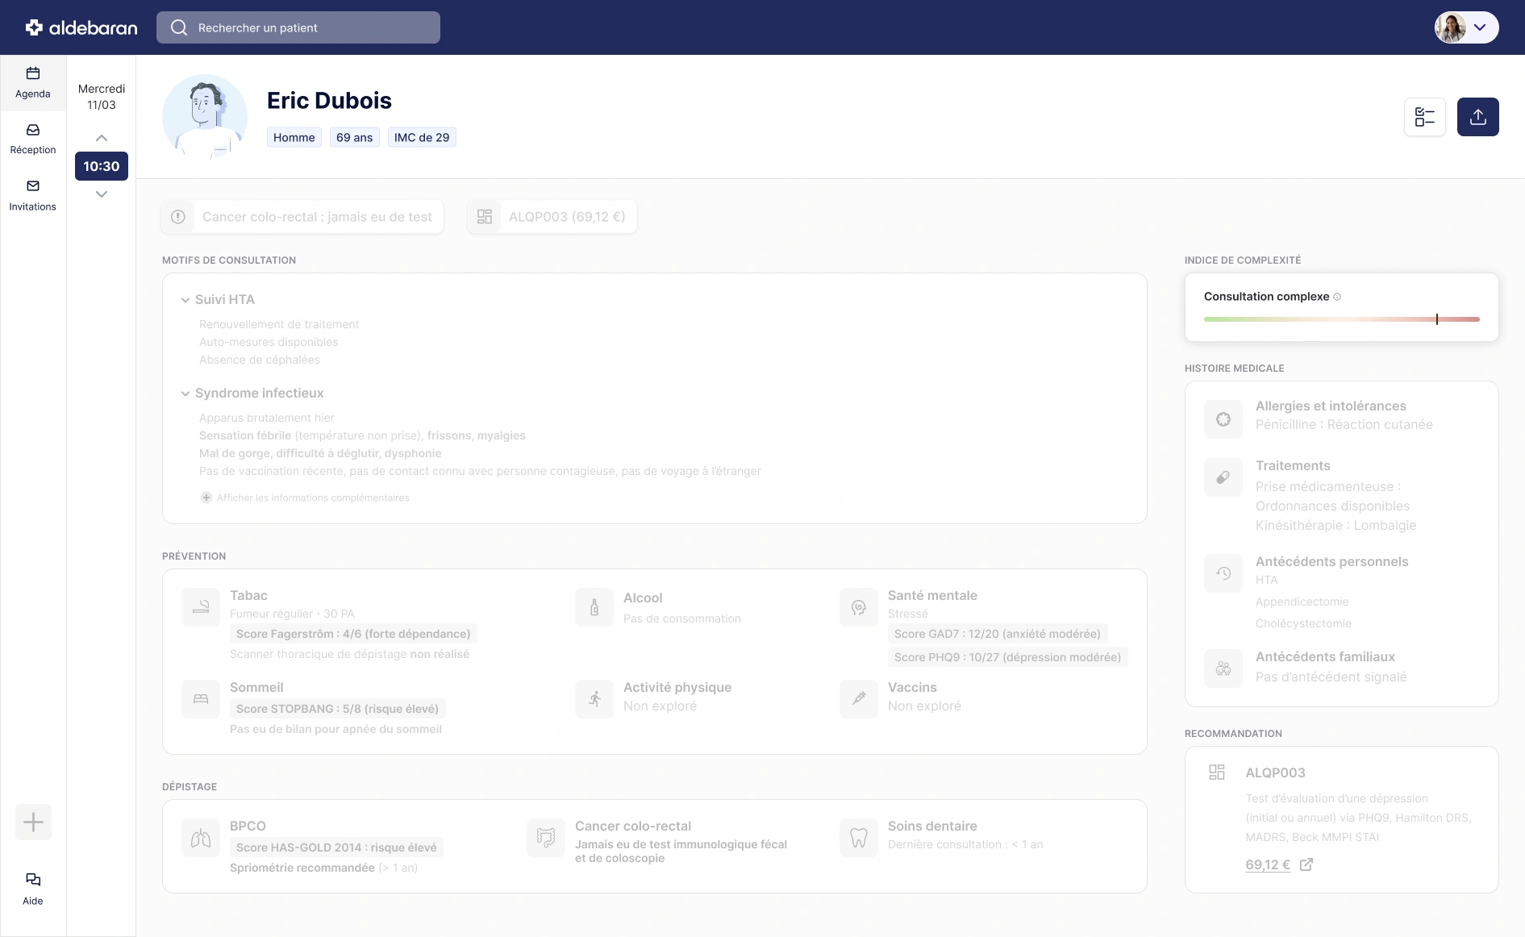Click the Alcool bottle icon
The height and width of the screenshot is (937, 1525).
pos(594,607)
